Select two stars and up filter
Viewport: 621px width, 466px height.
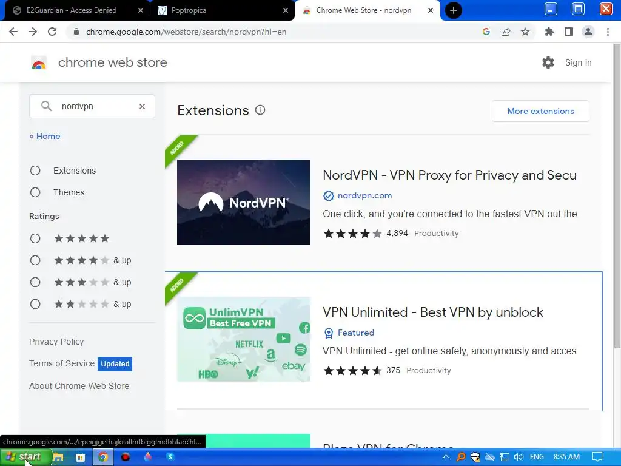point(35,304)
